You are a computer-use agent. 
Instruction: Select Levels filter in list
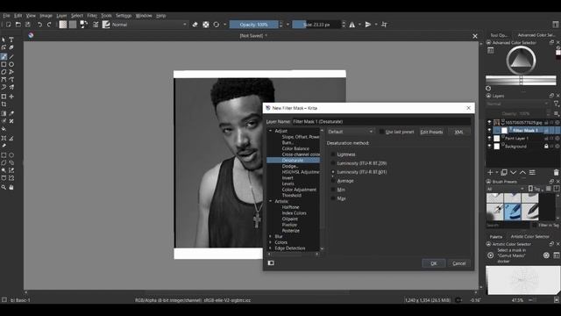(288, 183)
